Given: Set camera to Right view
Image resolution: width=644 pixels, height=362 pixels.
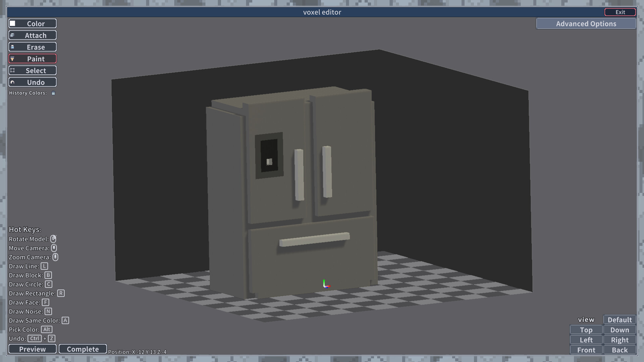Looking at the screenshot, I should click(x=620, y=340).
